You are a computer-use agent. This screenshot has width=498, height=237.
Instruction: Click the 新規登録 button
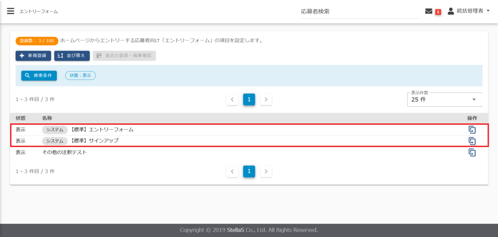(x=33, y=56)
